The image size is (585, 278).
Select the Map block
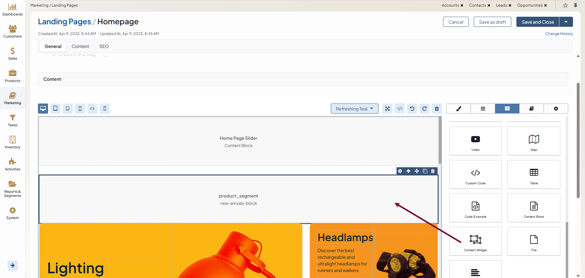pos(534,141)
